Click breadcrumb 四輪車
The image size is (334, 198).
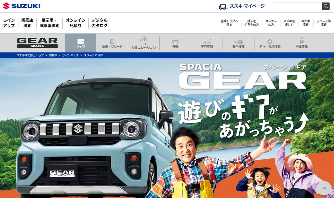53,55
